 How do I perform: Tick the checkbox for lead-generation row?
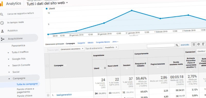[x=48, y=95]
